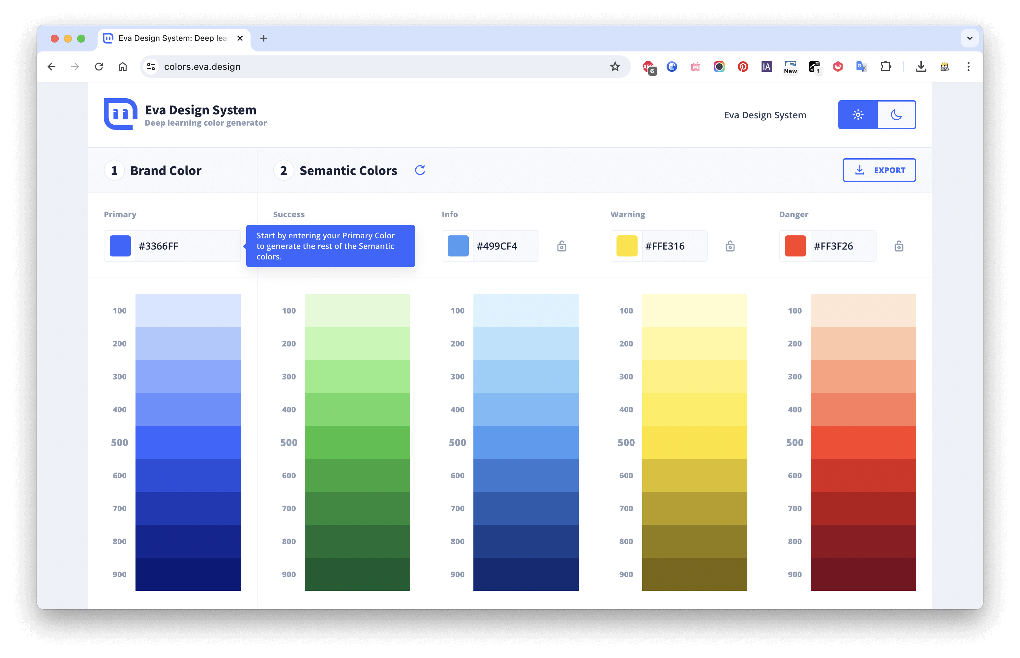1020x658 pixels.
Task: Open a new browser tab
Action: coord(264,39)
